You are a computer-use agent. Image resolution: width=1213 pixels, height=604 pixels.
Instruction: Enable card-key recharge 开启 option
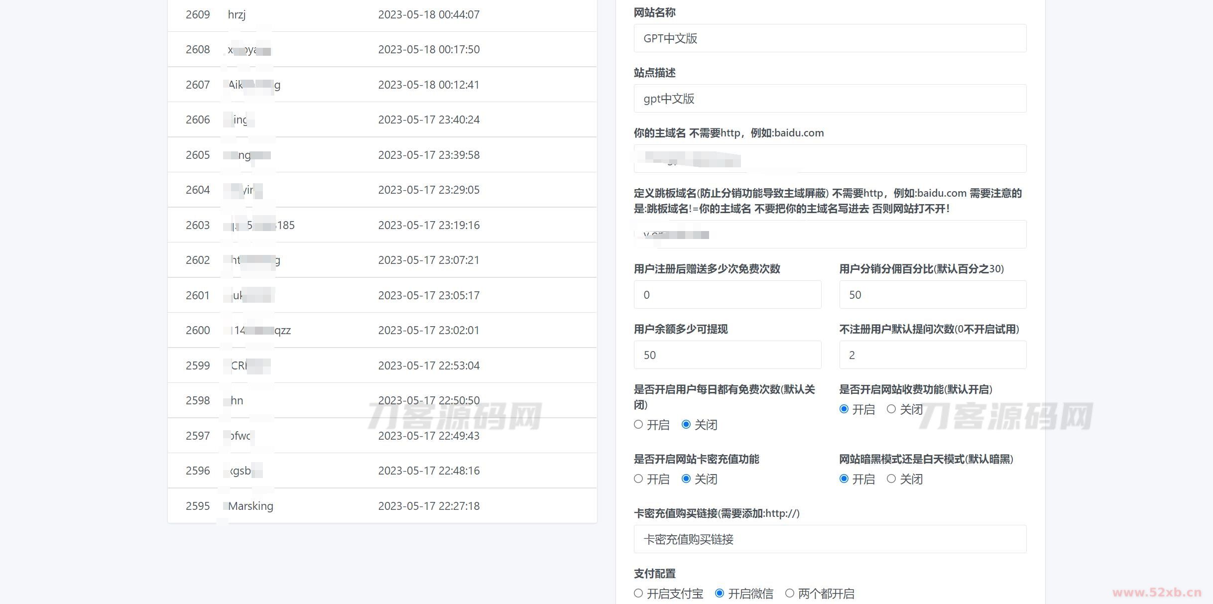point(638,479)
